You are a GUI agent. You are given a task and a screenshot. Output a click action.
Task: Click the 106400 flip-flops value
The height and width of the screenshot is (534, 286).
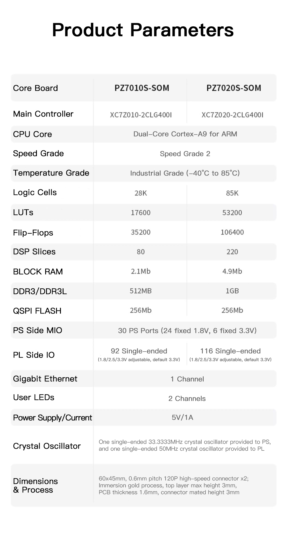[232, 232]
